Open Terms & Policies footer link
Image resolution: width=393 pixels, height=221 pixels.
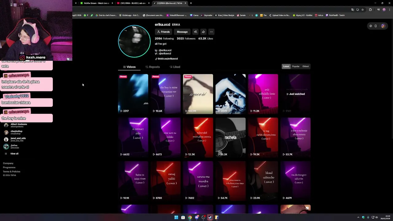[12, 172]
